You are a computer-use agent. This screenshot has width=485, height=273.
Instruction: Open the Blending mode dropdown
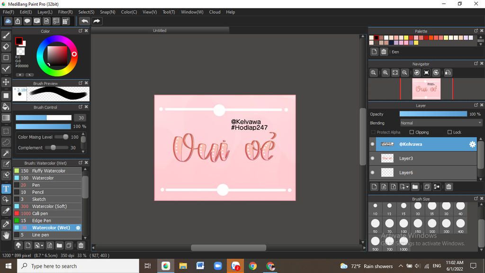[x=441, y=123]
